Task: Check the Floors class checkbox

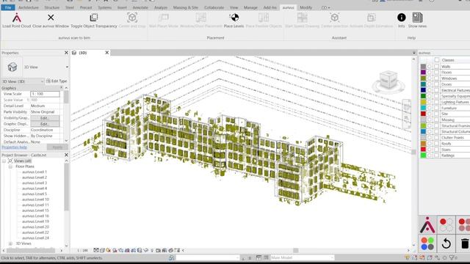Action: click(437, 73)
